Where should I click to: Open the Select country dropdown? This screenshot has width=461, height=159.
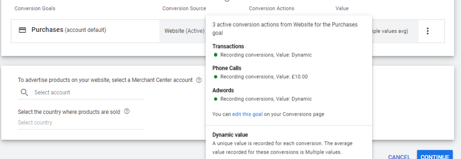point(81,123)
